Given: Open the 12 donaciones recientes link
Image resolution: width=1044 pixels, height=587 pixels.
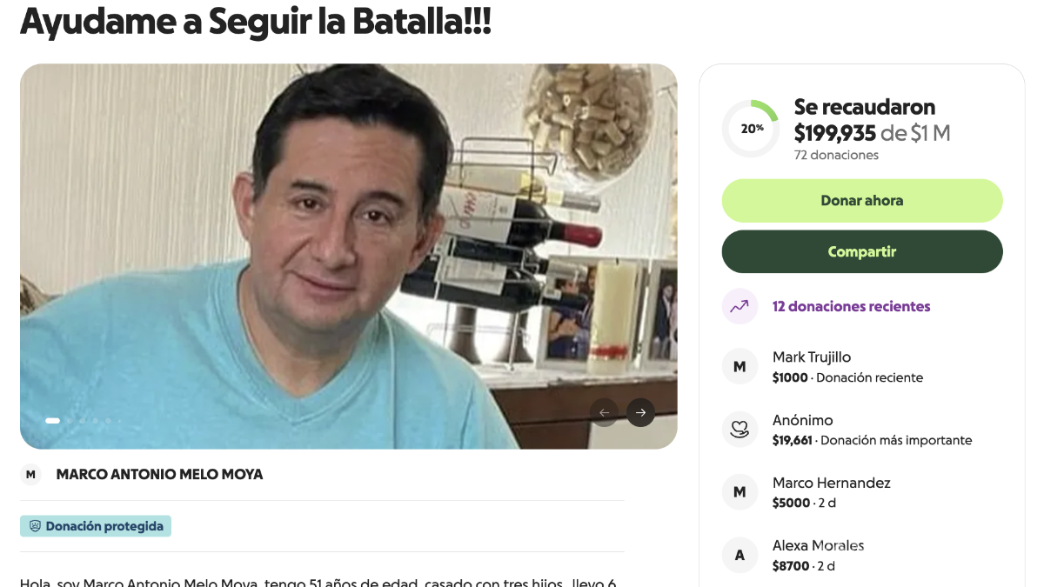Looking at the screenshot, I should pyautogui.click(x=852, y=306).
